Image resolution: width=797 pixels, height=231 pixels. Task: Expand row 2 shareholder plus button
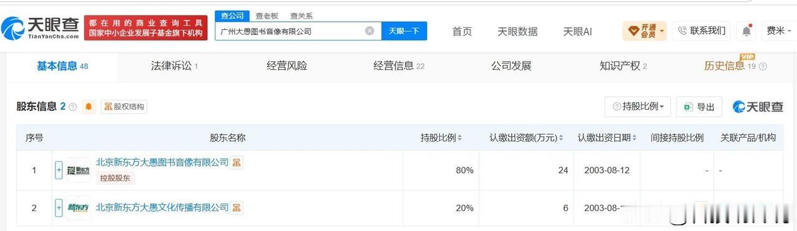pos(59,208)
